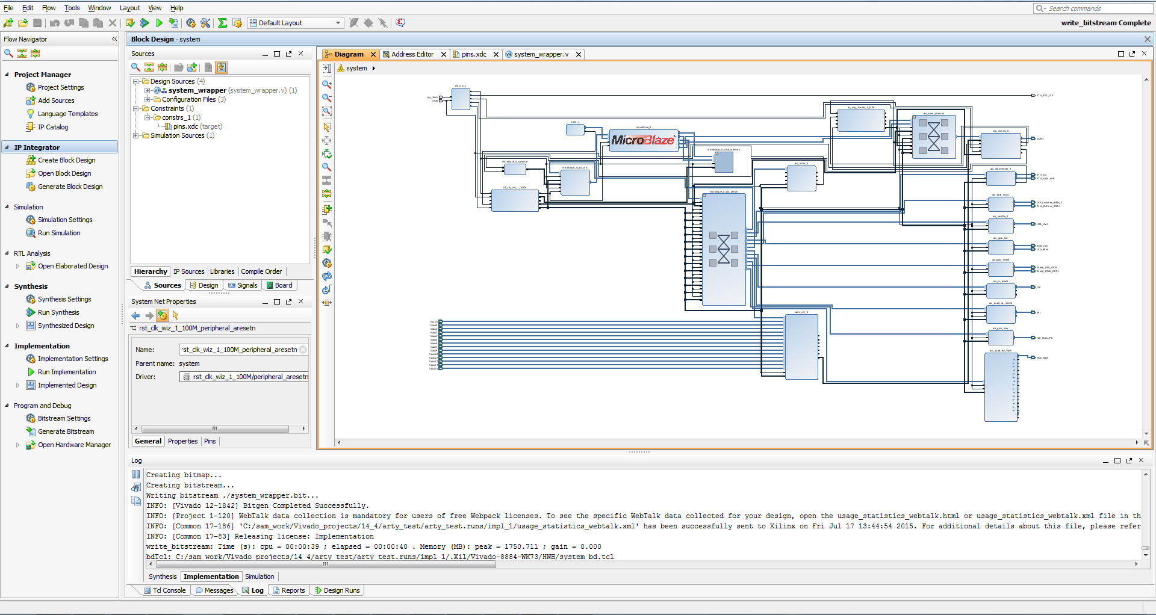This screenshot has width=1156, height=615.
Task: Expand Simulation Sources tree node
Action: click(x=136, y=135)
